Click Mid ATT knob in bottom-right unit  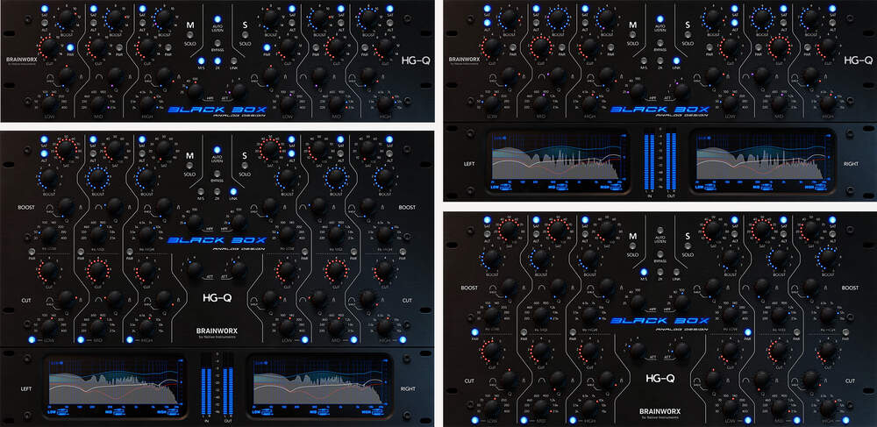pyautogui.click(x=638, y=351)
